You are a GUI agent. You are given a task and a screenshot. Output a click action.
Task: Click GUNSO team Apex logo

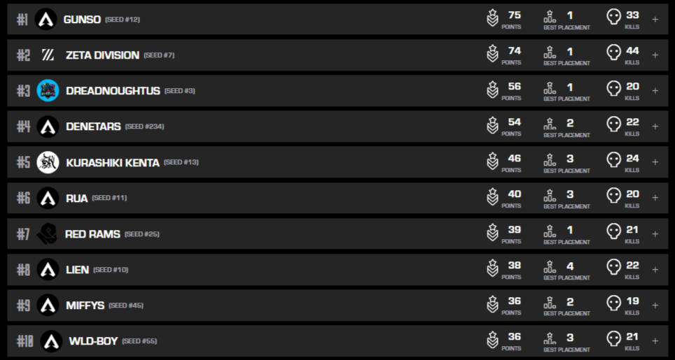point(46,20)
